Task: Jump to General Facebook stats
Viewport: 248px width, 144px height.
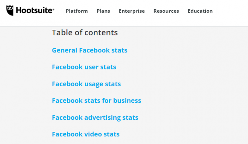Action: 90,50
